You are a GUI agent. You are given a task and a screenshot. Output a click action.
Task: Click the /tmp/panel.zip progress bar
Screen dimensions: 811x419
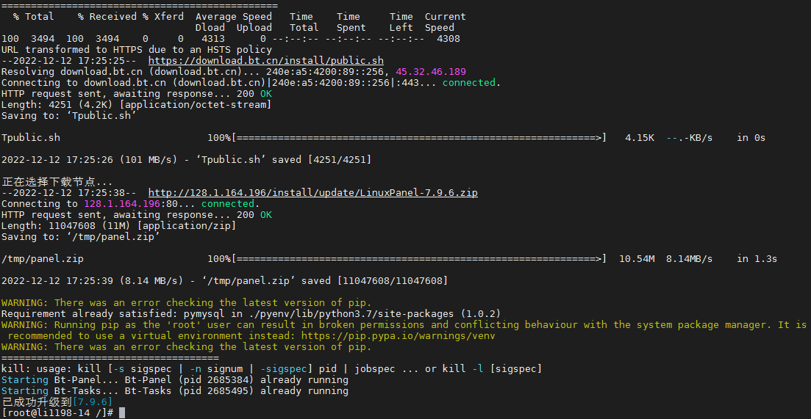pos(419,259)
